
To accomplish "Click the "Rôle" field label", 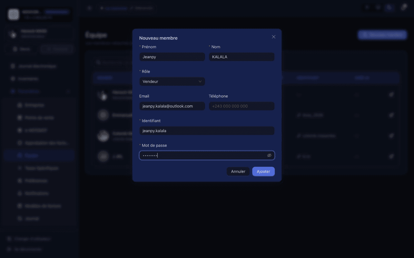I will (146, 72).
